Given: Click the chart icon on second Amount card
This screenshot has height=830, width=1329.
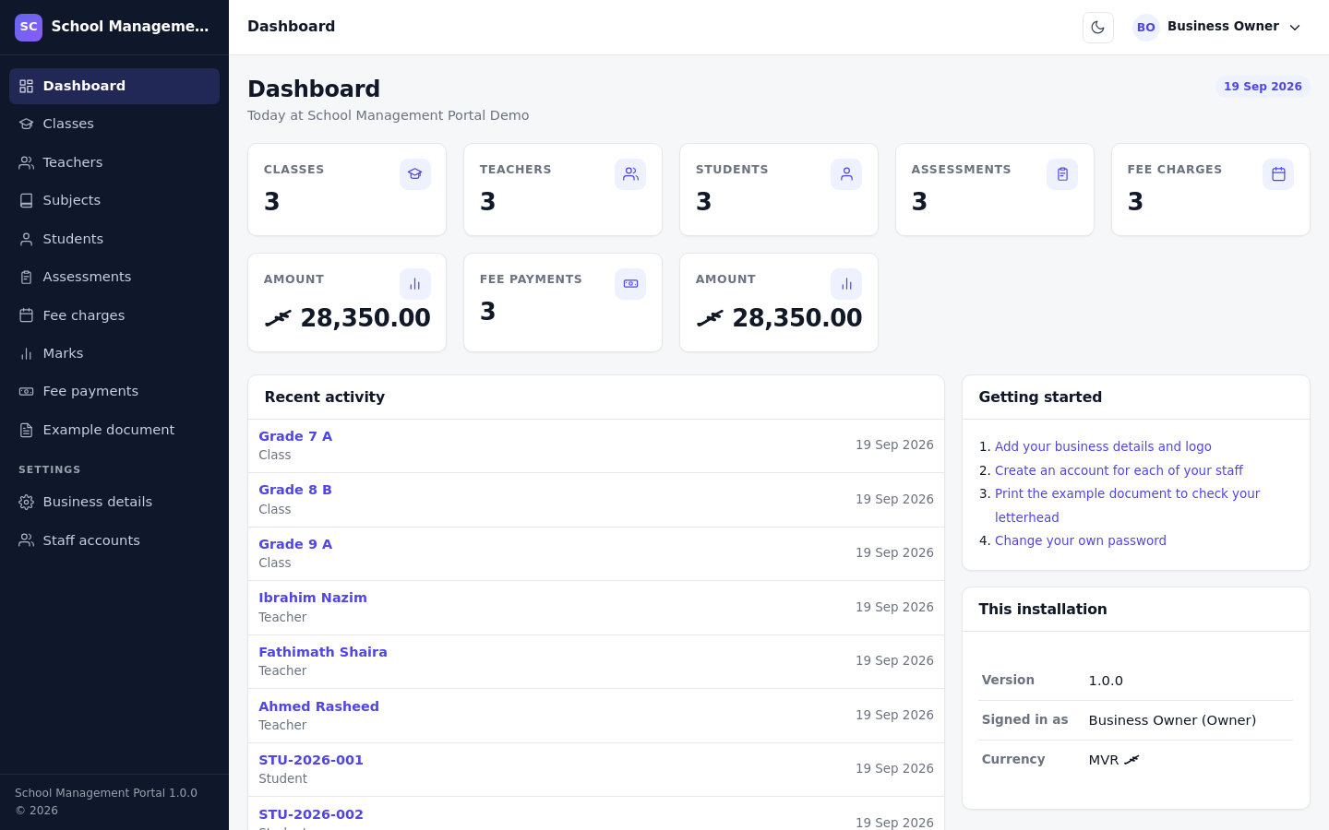Looking at the screenshot, I should click(846, 284).
